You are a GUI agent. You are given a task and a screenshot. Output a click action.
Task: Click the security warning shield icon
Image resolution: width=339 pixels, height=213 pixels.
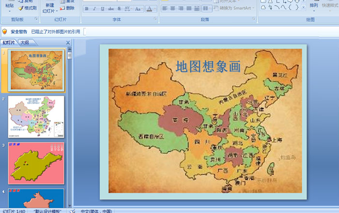click(x=4, y=32)
